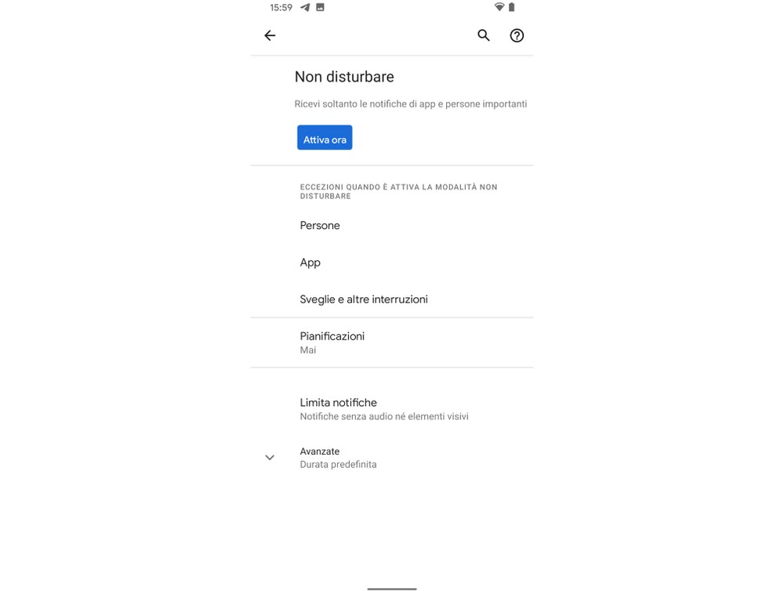Open the Persone exceptions setting
Screen dimensions: 784x591
pos(392,226)
